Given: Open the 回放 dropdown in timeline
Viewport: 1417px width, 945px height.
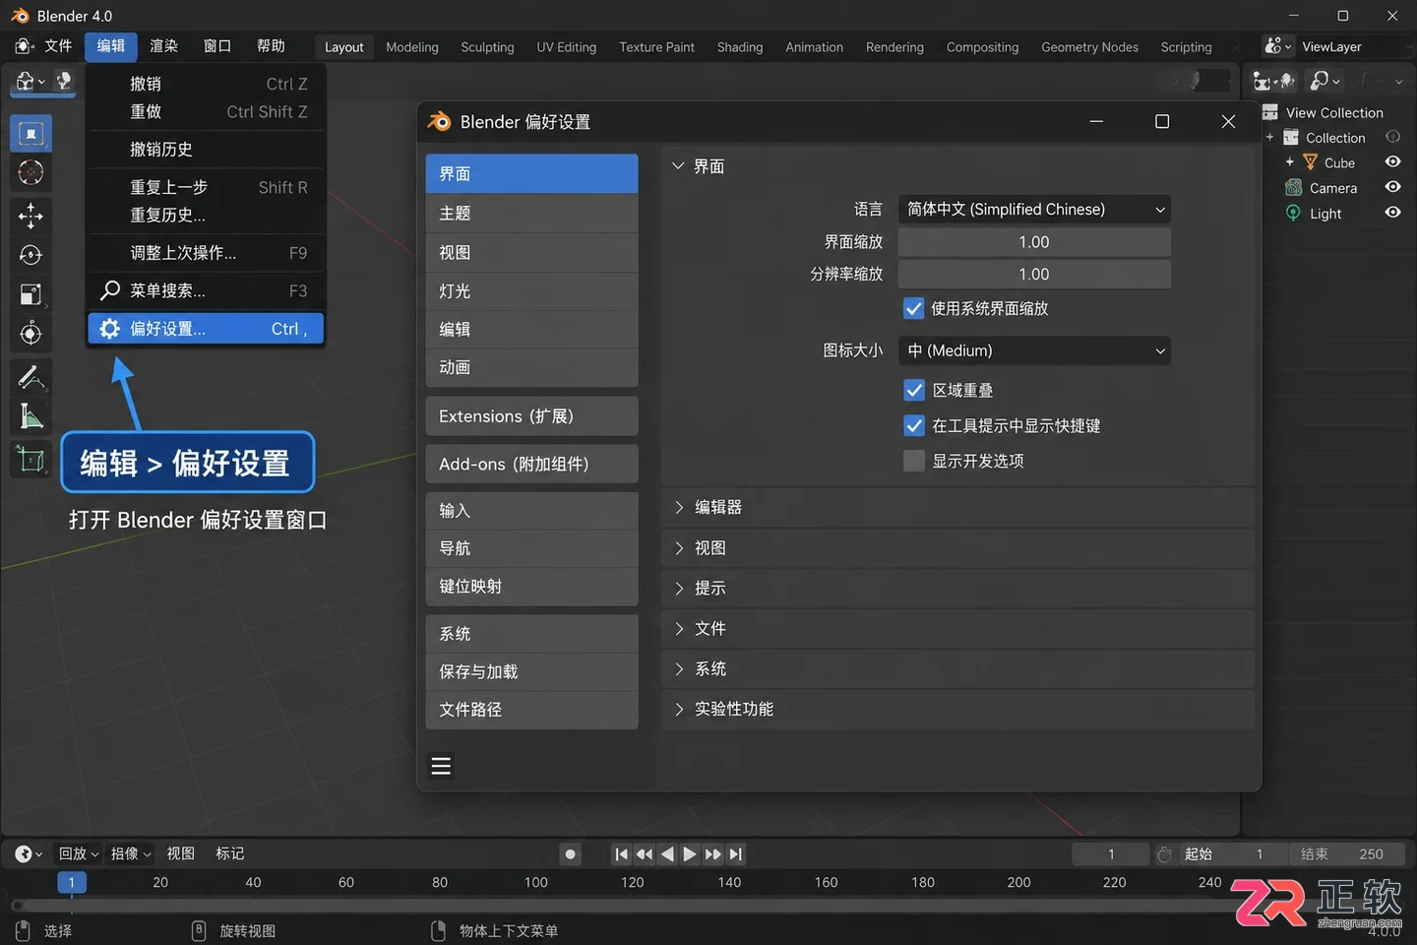Looking at the screenshot, I should click(79, 853).
